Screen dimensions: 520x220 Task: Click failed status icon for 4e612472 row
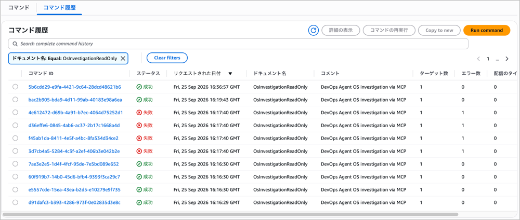click(x=139, y=113)
